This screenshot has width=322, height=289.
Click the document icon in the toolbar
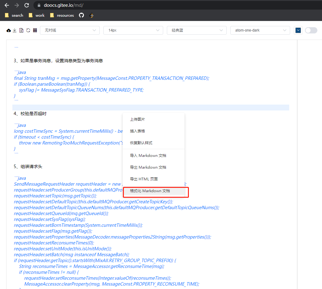pos(21,30)
